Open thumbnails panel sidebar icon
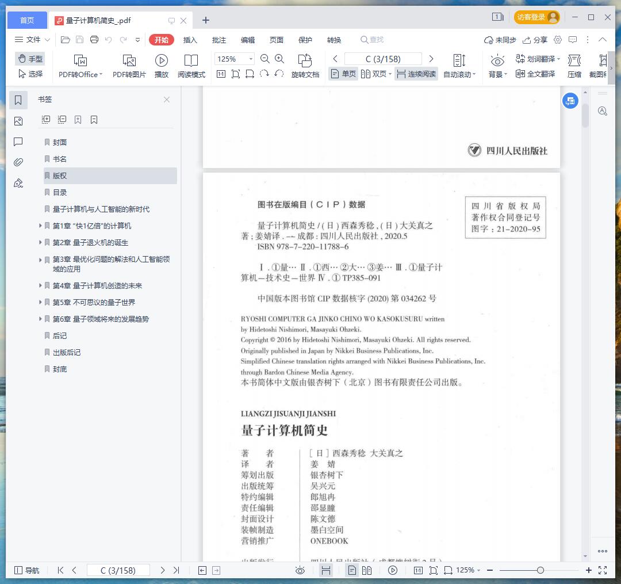The image size is (621, 584). point(18,121)
